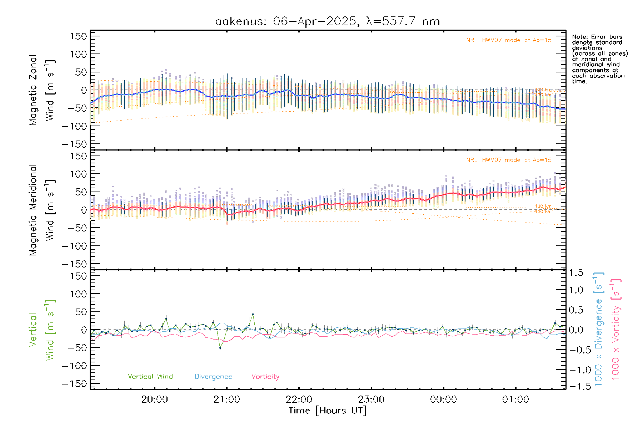Click the 'Note: Error bars' annotation text
The width and height of the screenshot is (643, 428).
coord(597,37)
